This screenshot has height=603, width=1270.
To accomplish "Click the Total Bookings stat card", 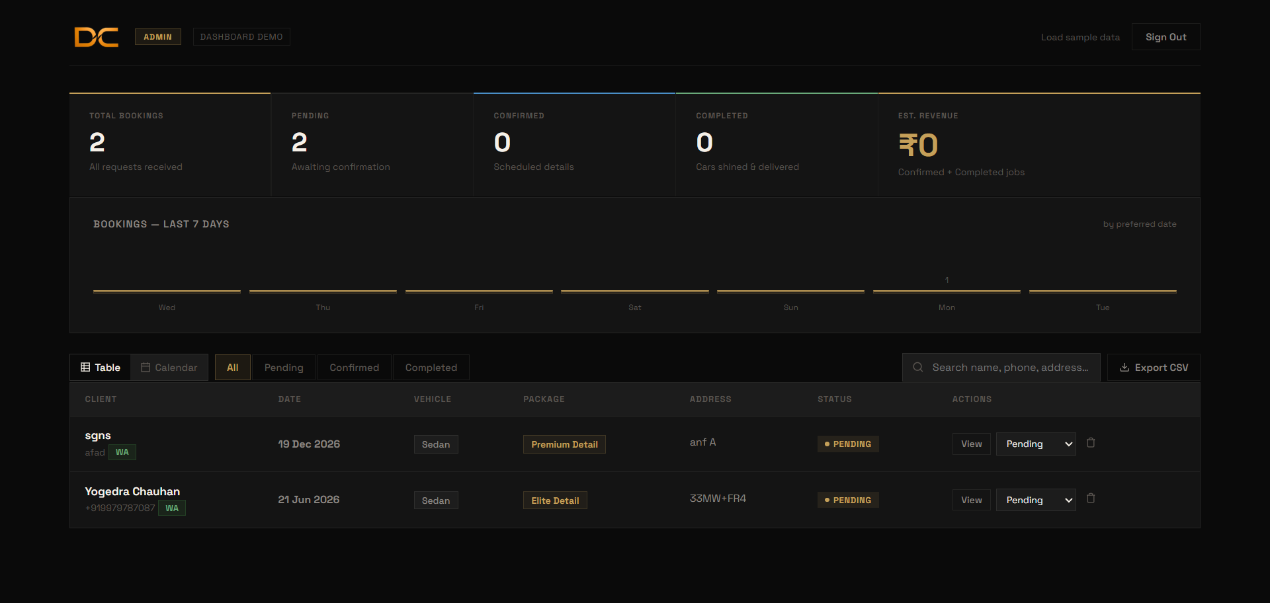I will 170,144.
